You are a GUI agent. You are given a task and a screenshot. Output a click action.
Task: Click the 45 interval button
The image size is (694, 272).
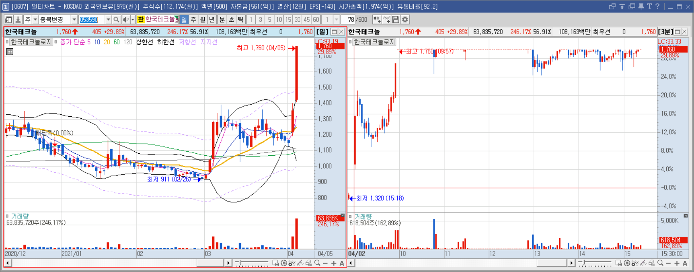[307, 19]
